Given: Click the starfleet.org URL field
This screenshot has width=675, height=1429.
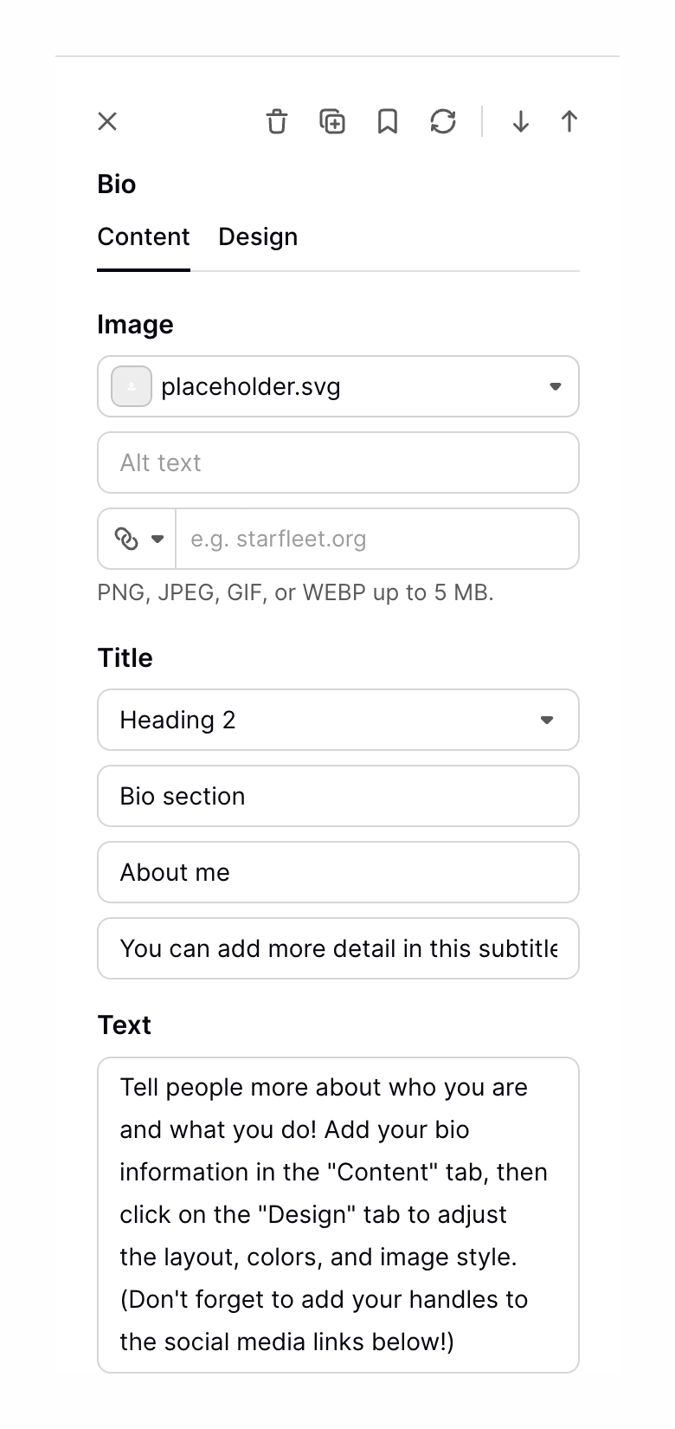Looking at the screenshot, I should tap(376, 539).
